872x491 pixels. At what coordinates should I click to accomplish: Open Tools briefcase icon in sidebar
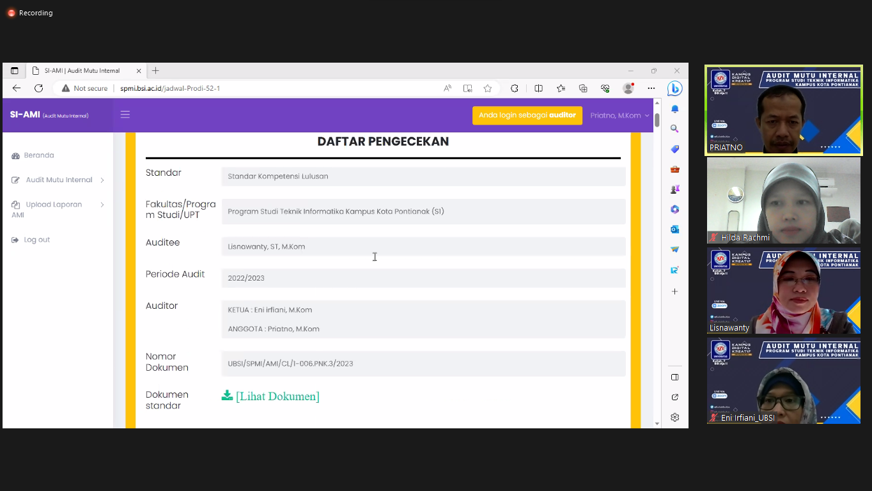pos(674,169)
